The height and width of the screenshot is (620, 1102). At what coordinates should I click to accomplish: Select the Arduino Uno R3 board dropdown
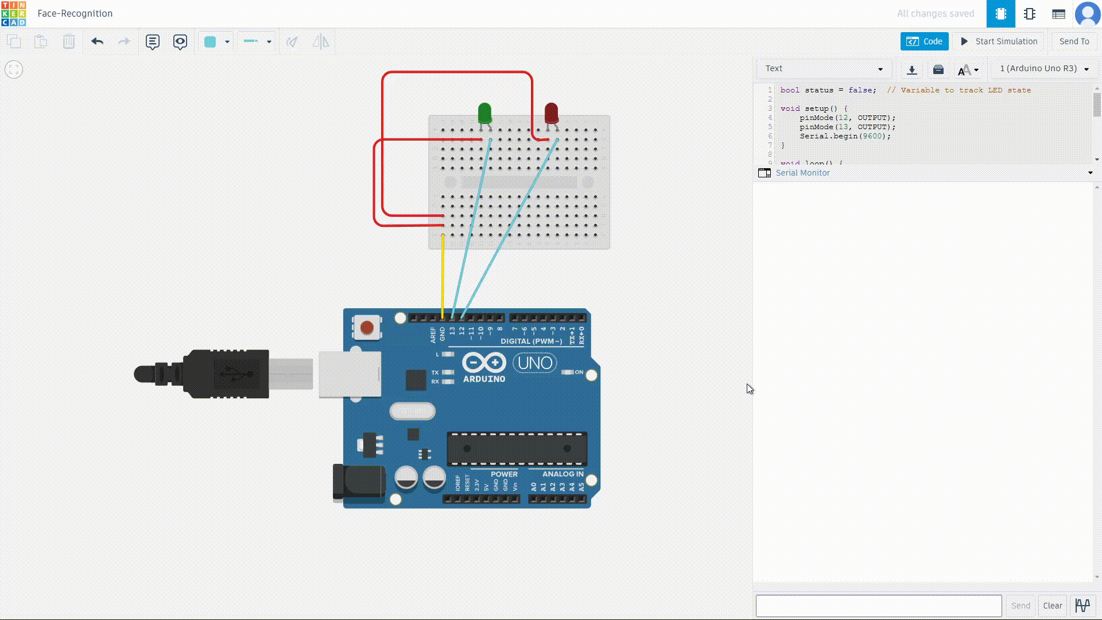click(1044, 69)
